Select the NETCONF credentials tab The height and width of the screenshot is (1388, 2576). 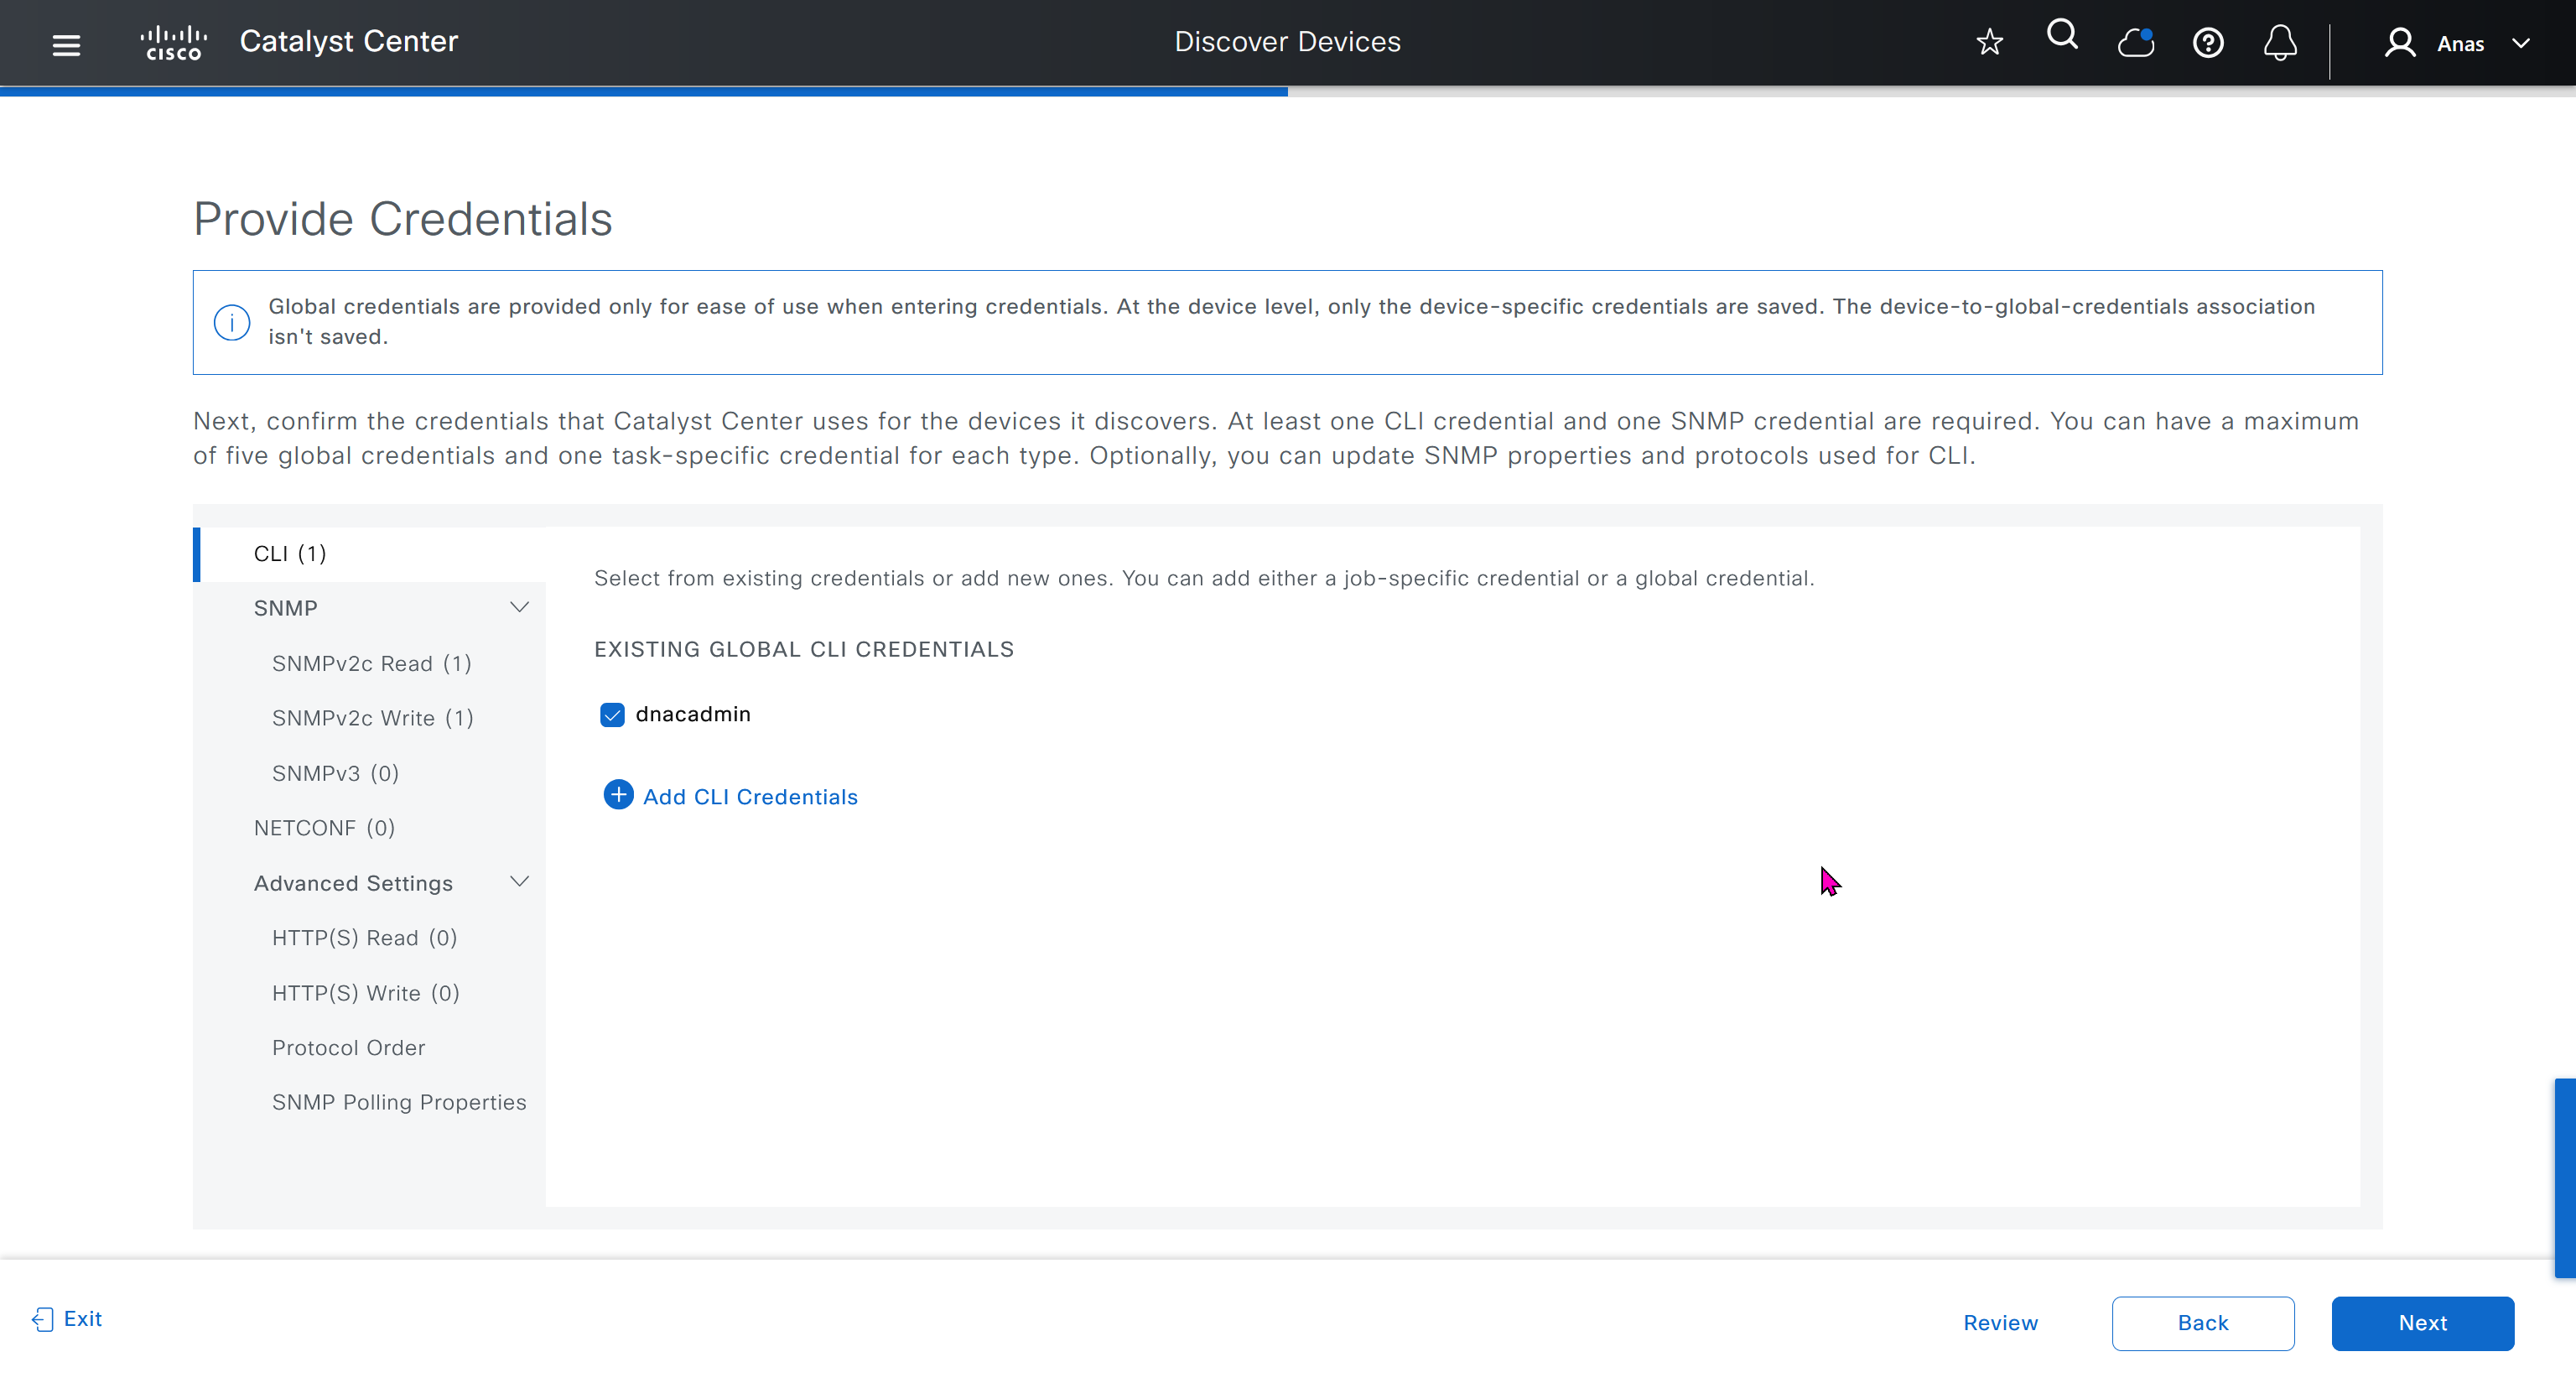coord(324,827)
